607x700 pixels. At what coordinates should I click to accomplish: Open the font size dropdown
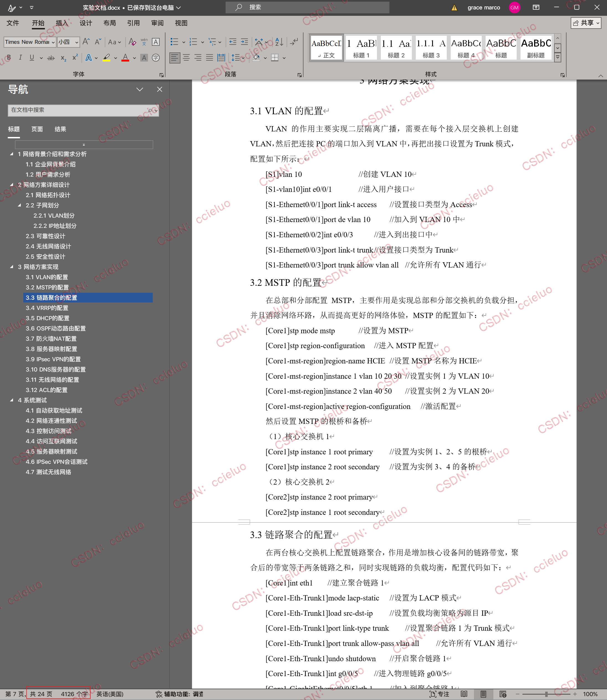point(77,42)
